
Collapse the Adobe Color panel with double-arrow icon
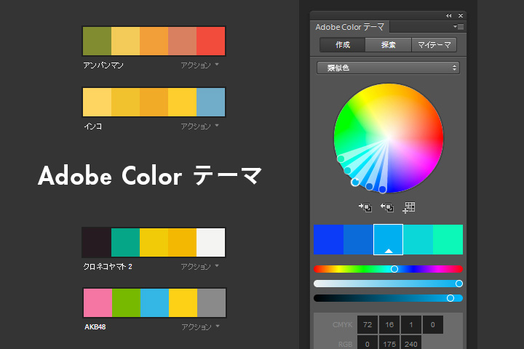click(x=448, y=16)
